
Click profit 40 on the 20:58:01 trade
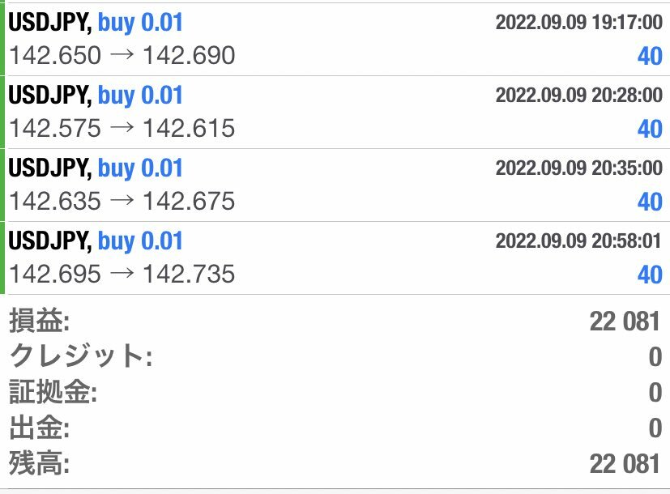coord(650,275)
